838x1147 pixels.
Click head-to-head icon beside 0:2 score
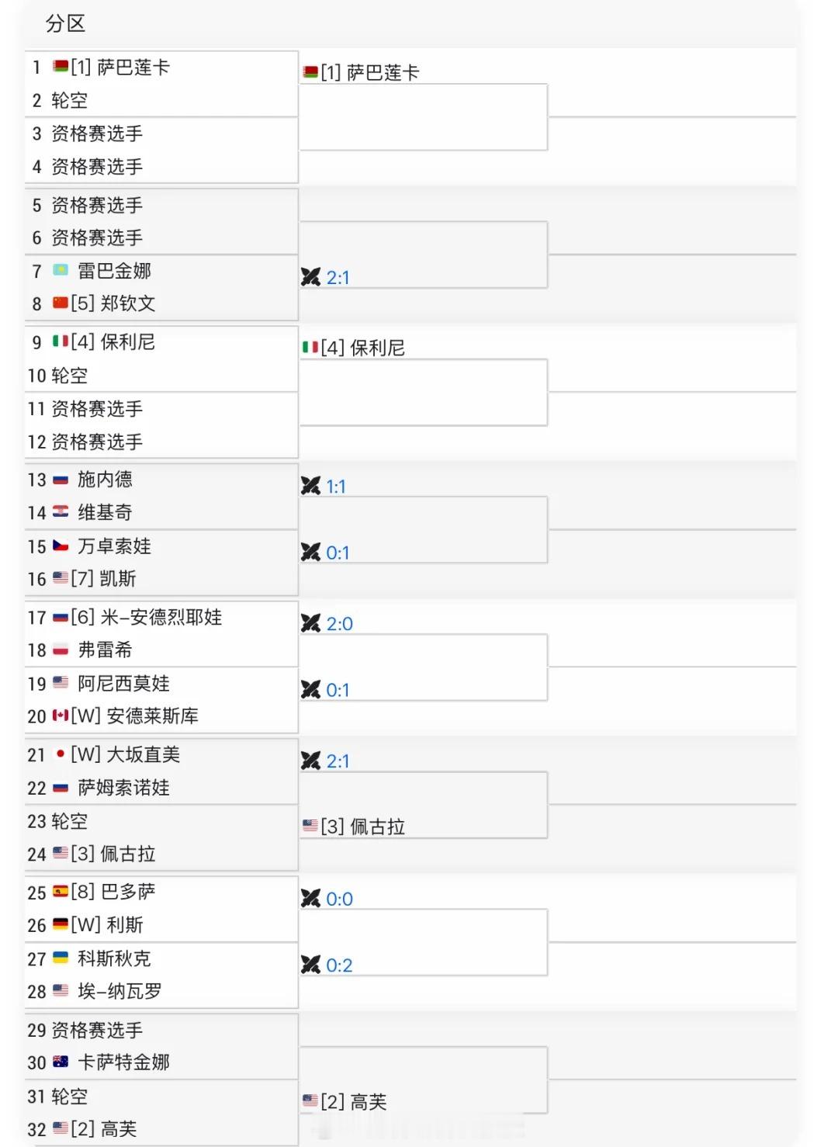click(310, 965)
